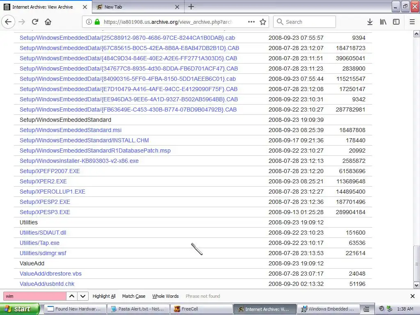
Task: Open {E7D10479-A416-4AFE-94CC-E4129090F75F}.CAB link
Action: 128,89
